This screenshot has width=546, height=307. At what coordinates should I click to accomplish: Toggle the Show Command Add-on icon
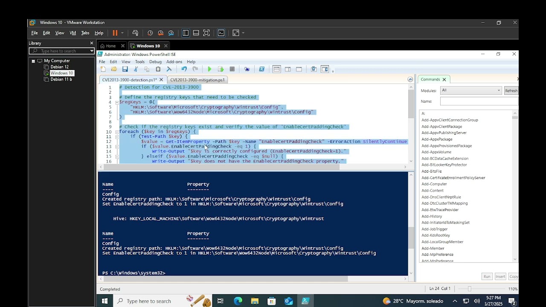pyautogui.click(x=325, y=69)
